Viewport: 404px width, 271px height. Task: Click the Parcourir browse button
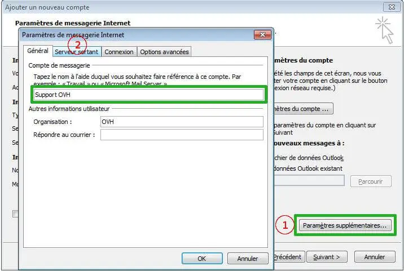pos(370,181)
